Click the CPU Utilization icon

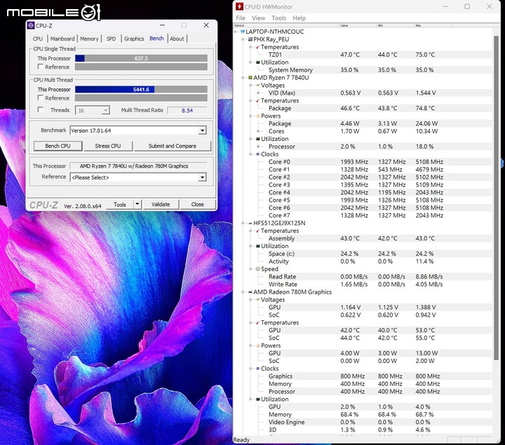point(258,139)
